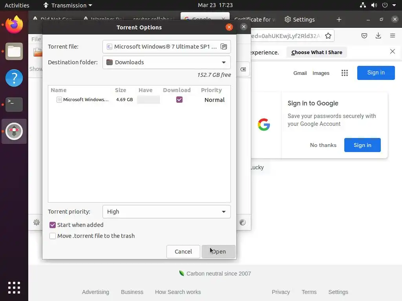The height and width of the screenshot is (301, 402).
Task: Switch to the Warning tab in Firefox
Action: coord(104,20)
